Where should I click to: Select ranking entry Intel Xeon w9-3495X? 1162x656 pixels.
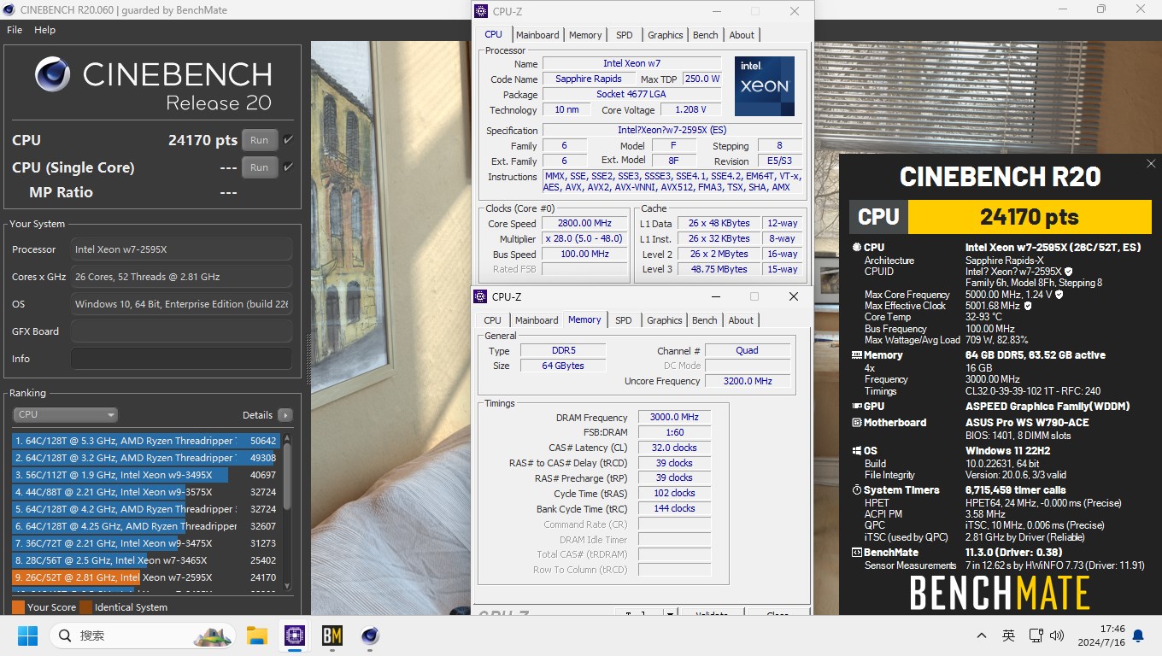146,475
